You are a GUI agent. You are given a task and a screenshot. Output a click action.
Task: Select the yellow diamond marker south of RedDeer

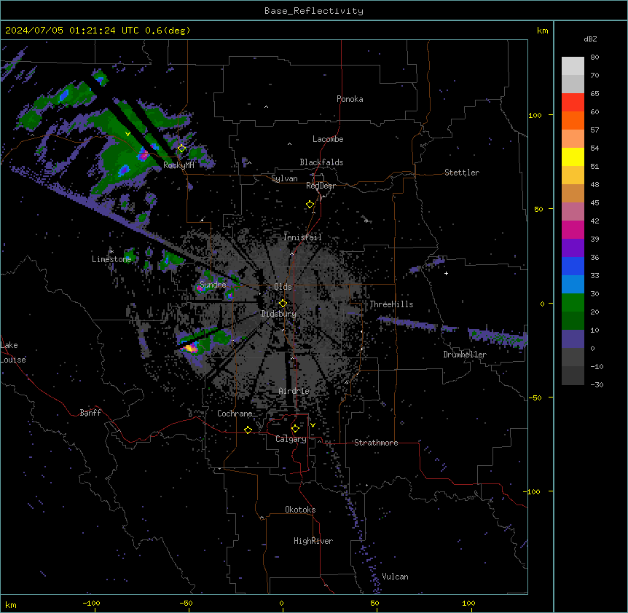310,204
